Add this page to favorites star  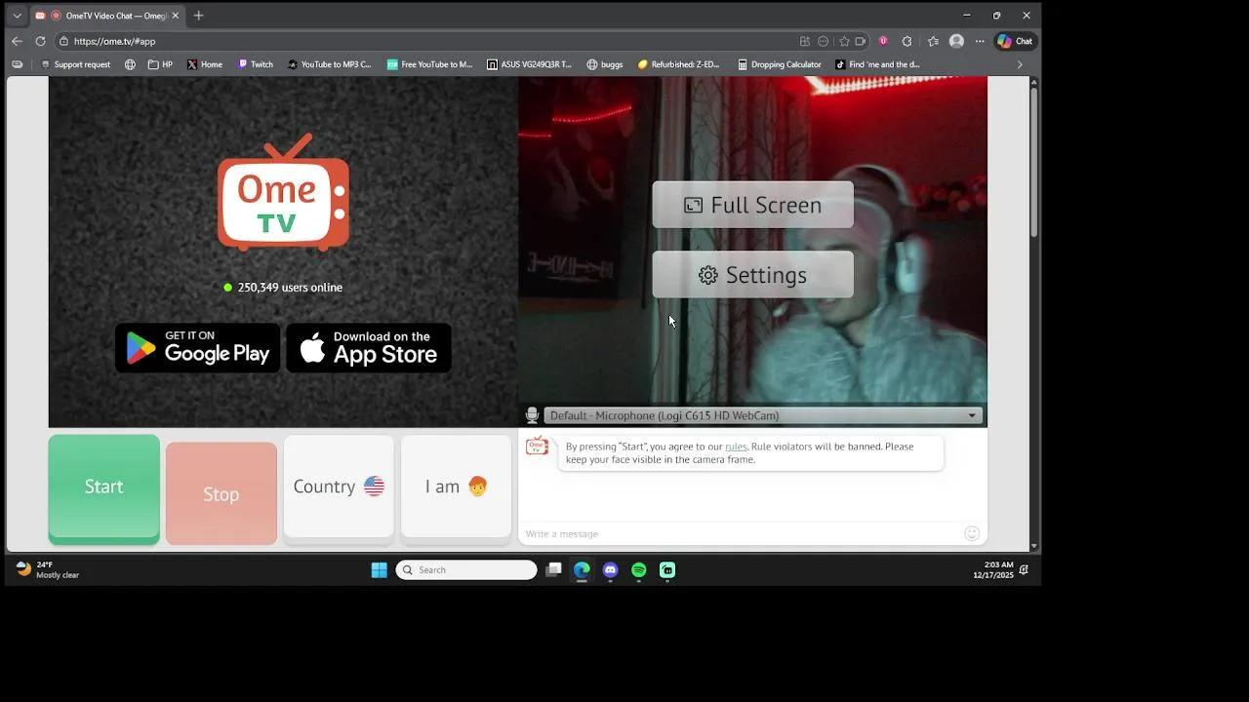(x=844, y=41)
